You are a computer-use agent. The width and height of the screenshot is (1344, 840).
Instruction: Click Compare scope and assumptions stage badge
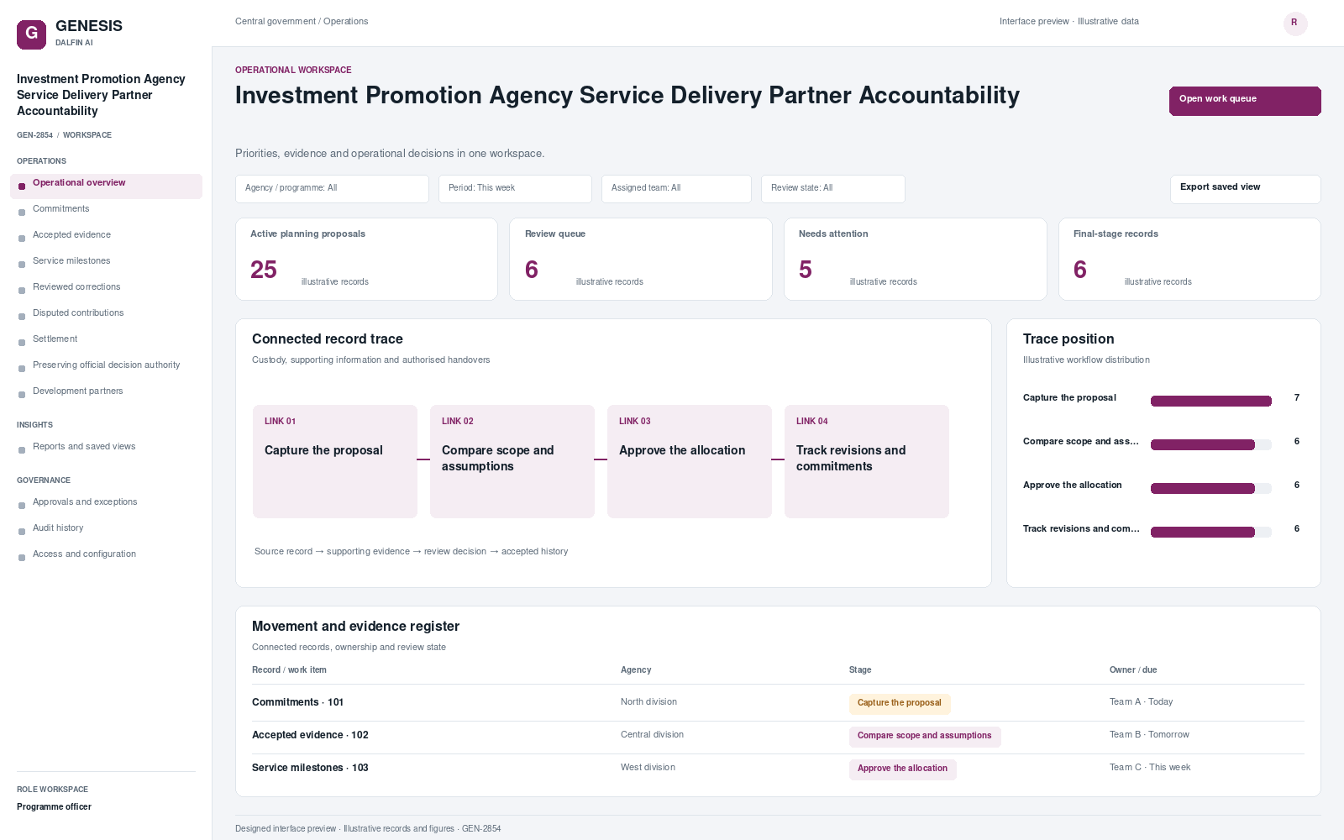coord(925,736)
